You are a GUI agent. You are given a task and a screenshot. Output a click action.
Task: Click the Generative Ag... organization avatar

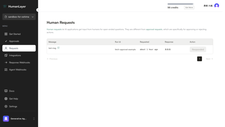[x=6, y=119]
